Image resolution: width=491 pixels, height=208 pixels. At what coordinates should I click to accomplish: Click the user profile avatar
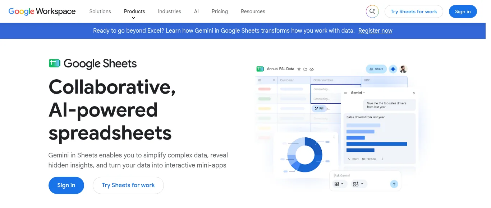(403, 69)
